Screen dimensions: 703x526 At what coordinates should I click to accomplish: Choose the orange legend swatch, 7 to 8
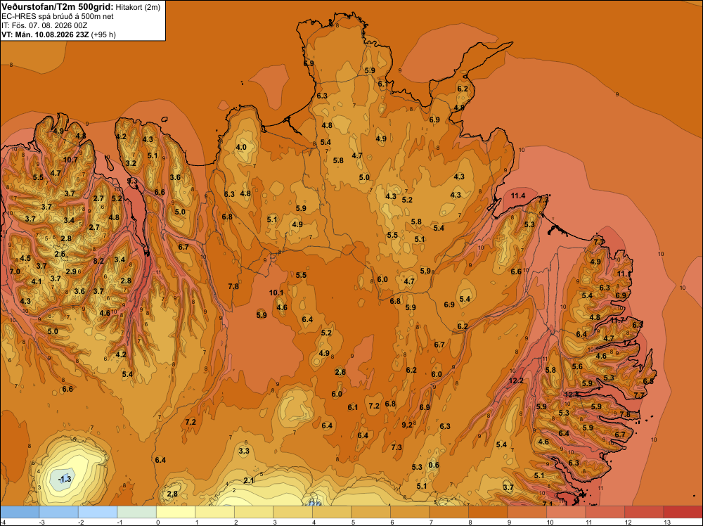tap(449, 512)
